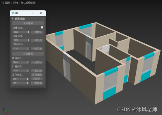Click spinner arrows of 2800 field under 双面建模

tap(28, 62)
